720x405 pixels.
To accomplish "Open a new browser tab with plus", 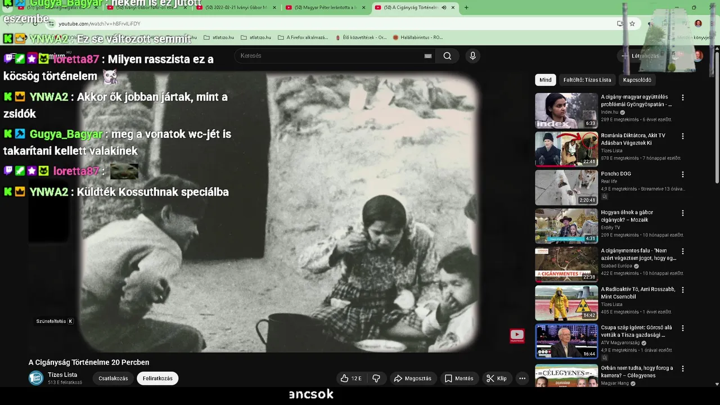I will (x=466, y=8).
